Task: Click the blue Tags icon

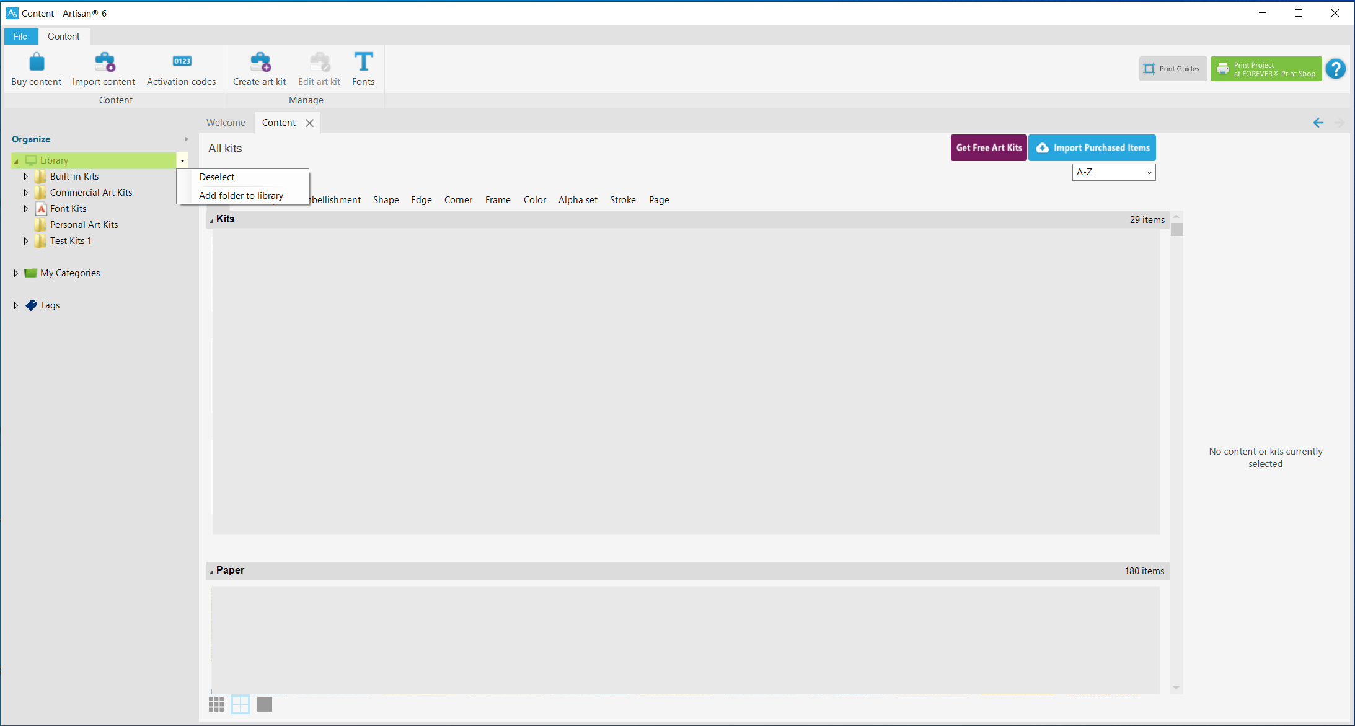Action: (x=31, y=305)
